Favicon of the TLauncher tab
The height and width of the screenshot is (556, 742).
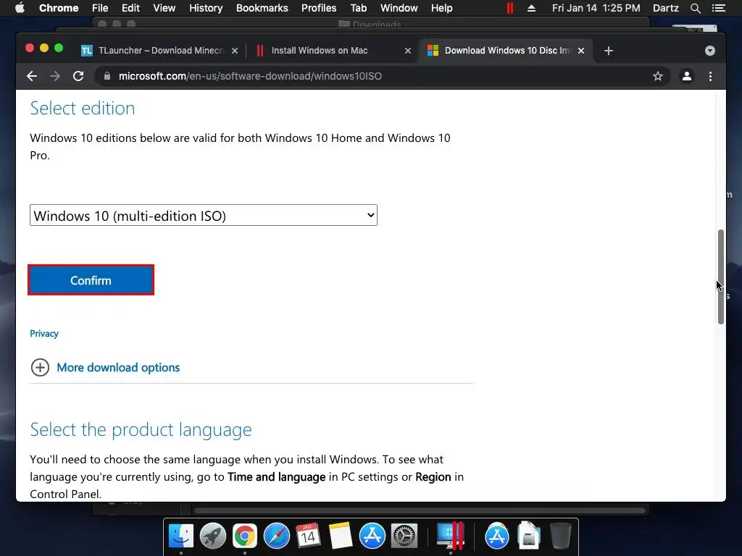(x=87, y=51)
